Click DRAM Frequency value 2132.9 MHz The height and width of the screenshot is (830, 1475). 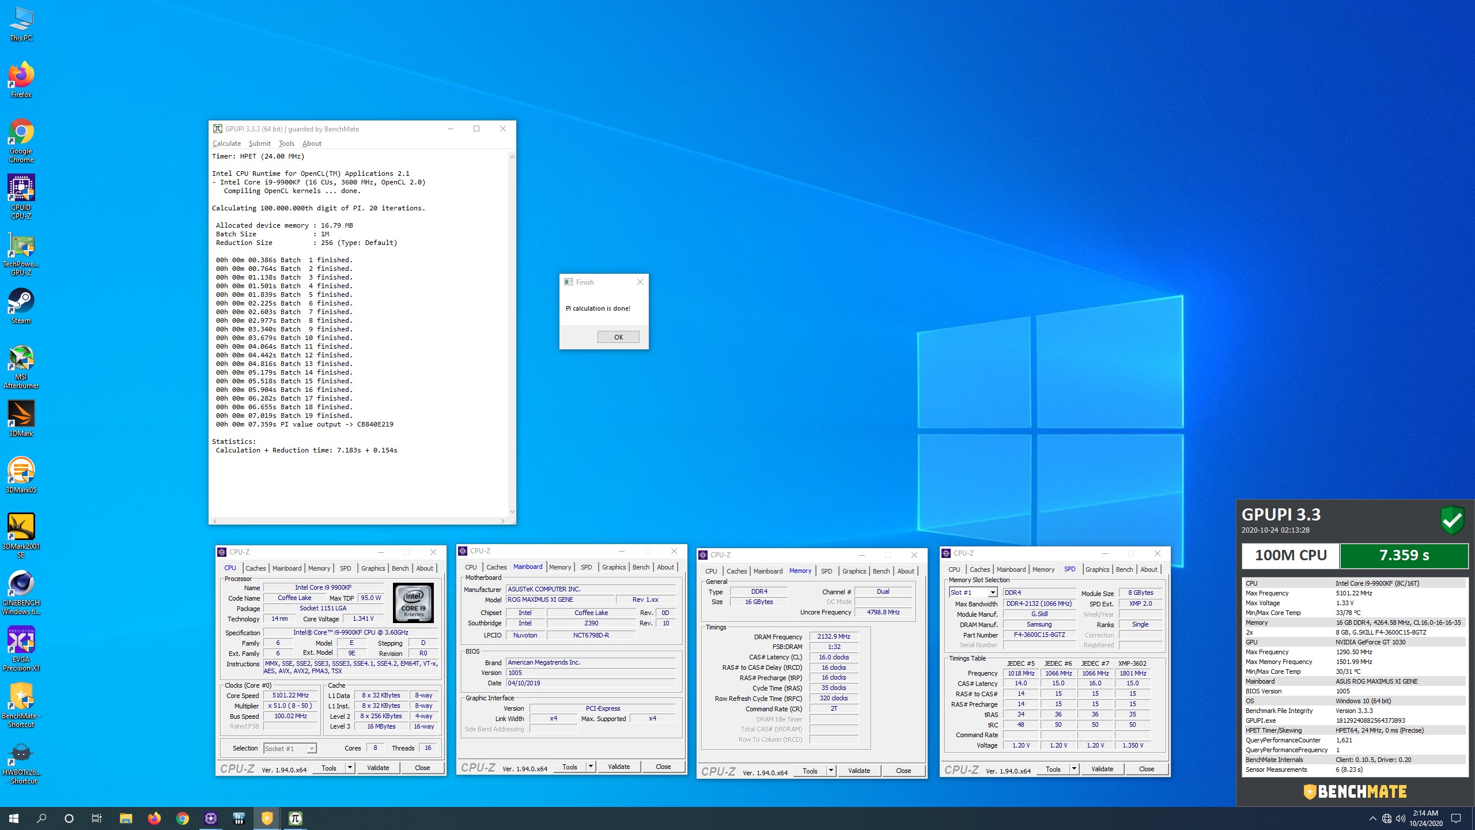[x=833, y=637]
